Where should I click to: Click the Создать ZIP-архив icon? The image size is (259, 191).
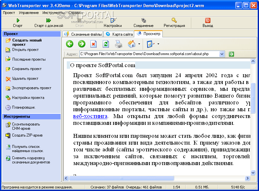coord(8,135)
